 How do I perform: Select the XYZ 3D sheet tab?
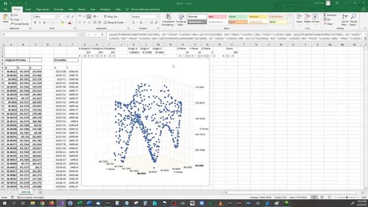coord(26,192)
